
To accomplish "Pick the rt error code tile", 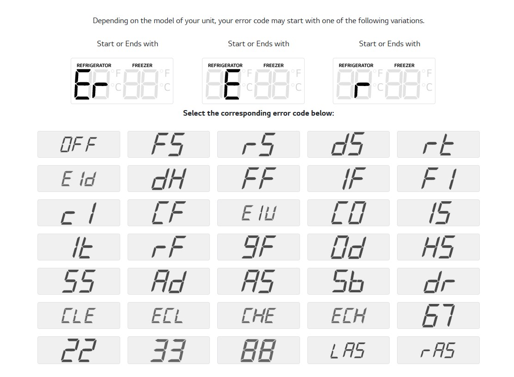I will 438,144.
